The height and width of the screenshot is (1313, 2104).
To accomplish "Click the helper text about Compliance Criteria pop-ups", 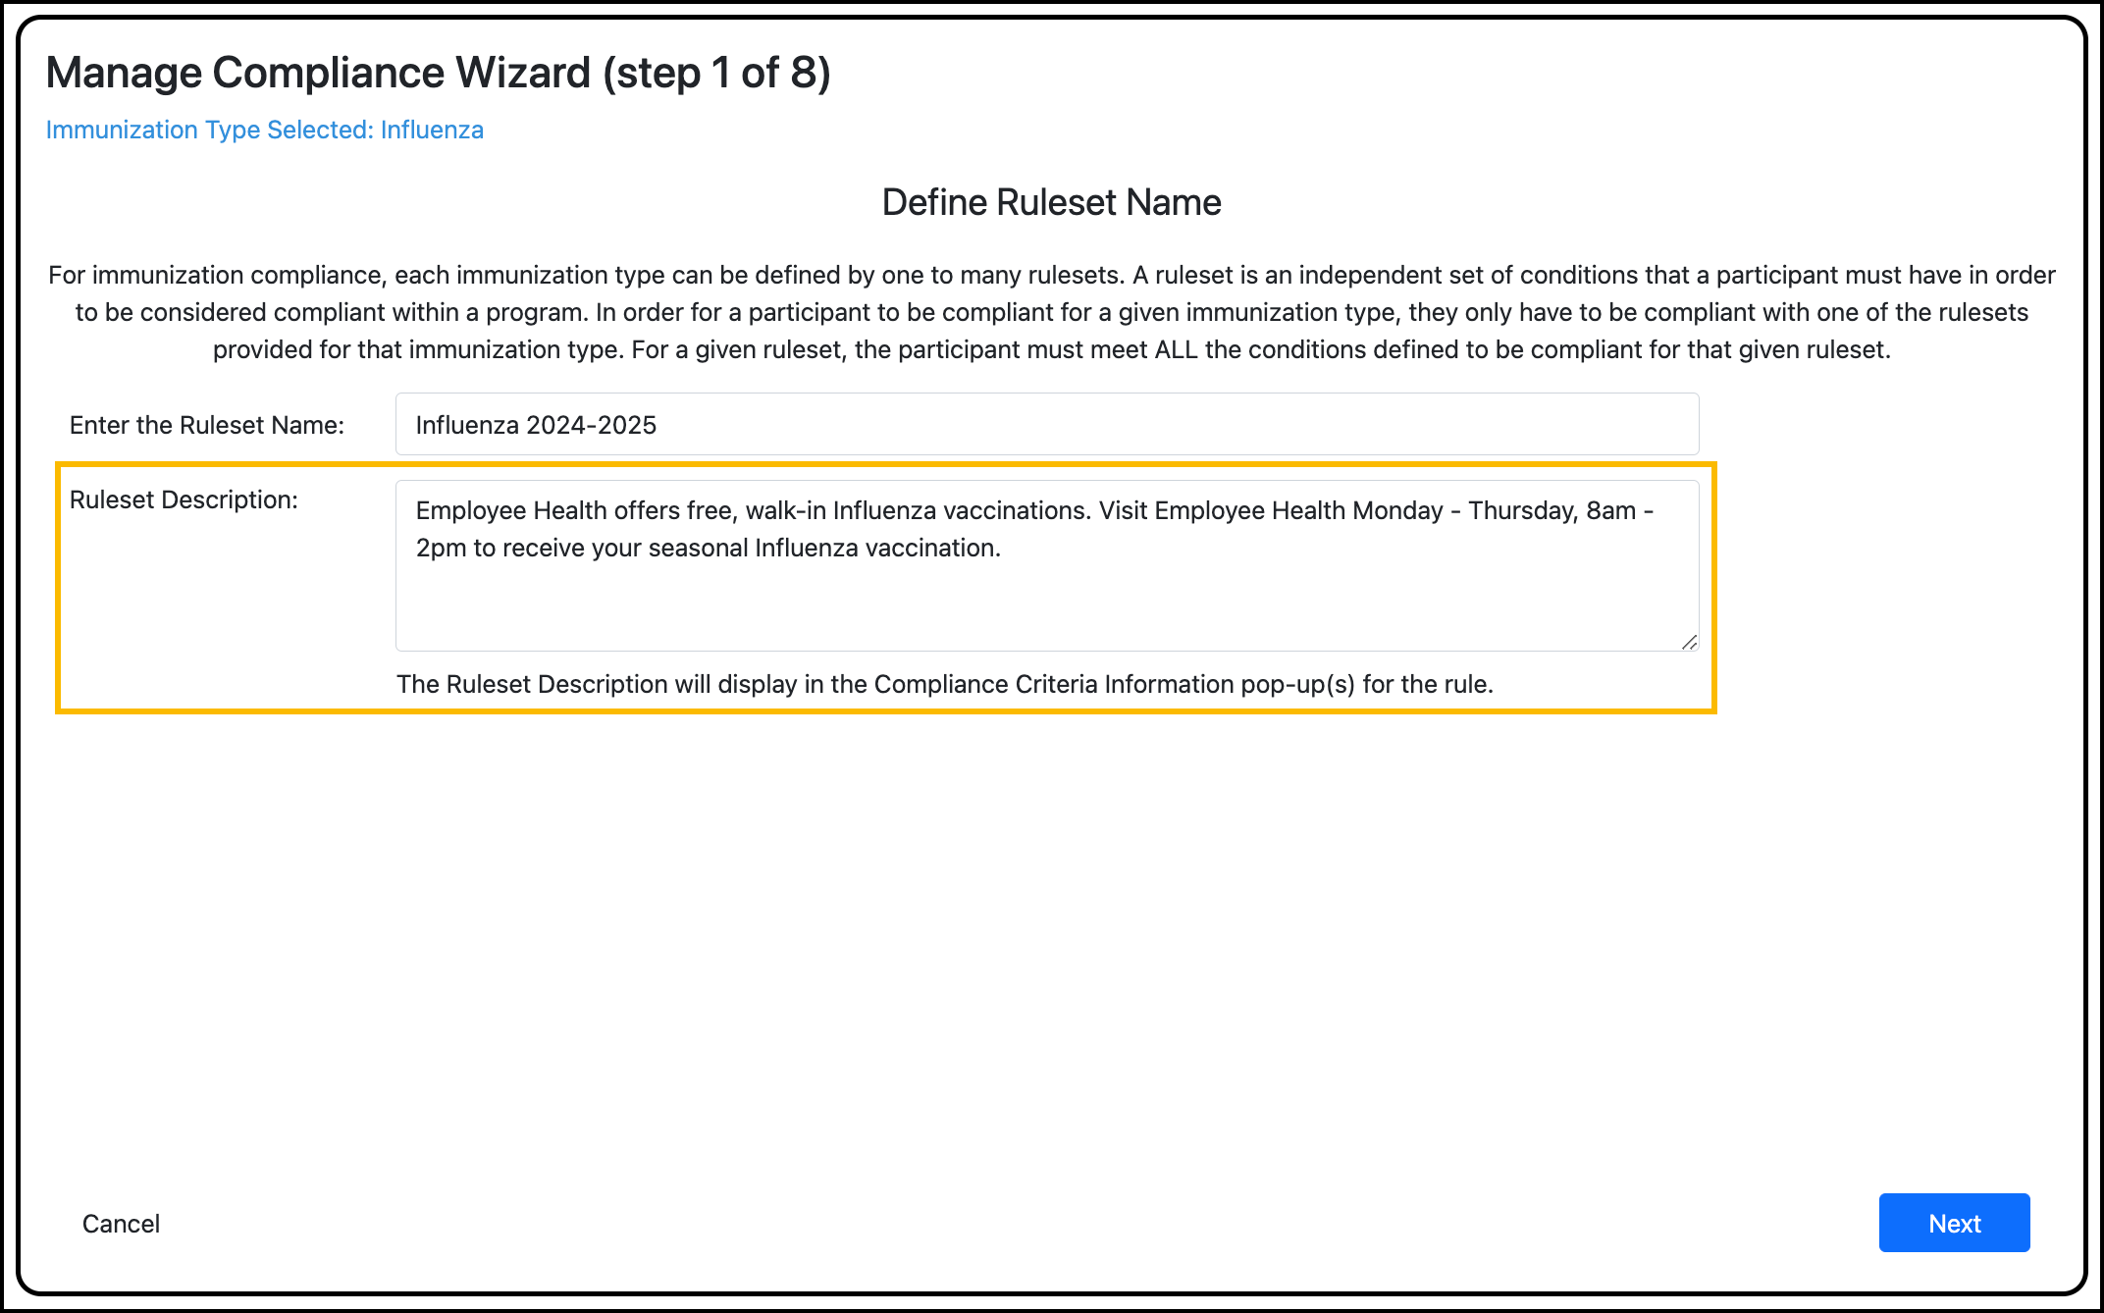I will coord(944,684).
